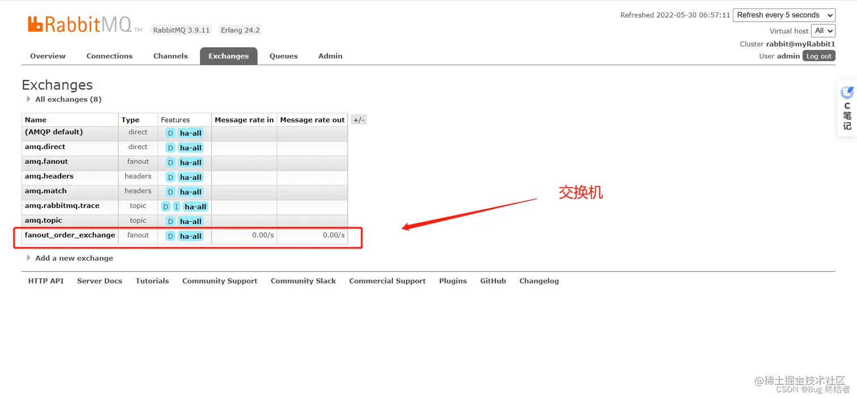This screenshot has height=398, width=857.
Task: Click the RabbitMQ logo
Action: coord(84,24)
